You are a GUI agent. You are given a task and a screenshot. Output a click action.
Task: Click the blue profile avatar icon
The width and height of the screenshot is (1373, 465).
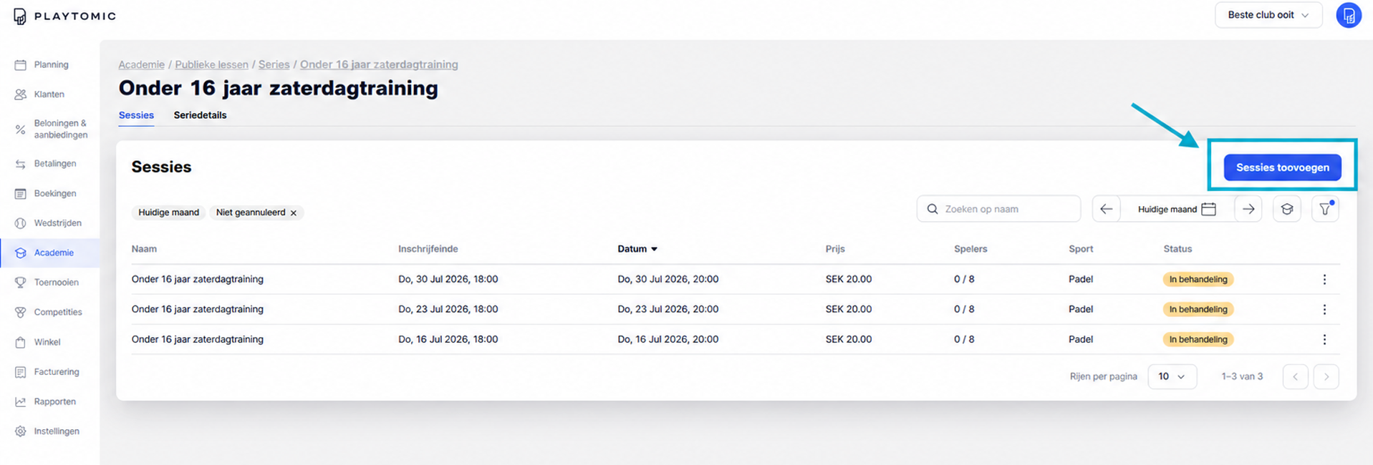1349,15
